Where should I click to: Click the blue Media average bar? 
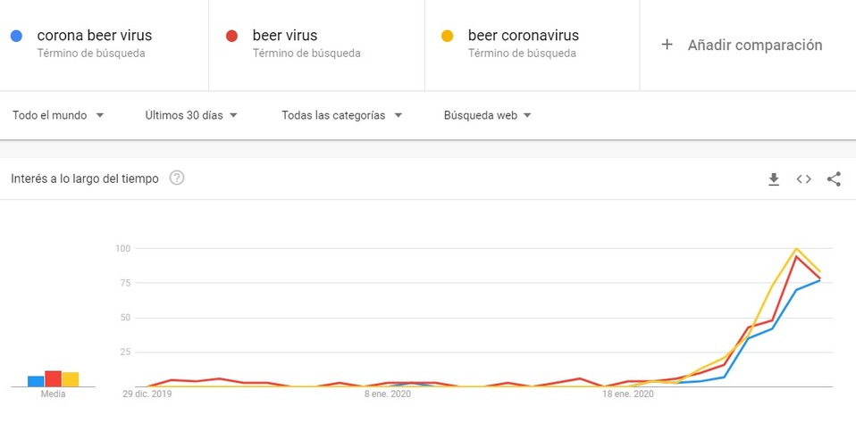pos(36,381)
